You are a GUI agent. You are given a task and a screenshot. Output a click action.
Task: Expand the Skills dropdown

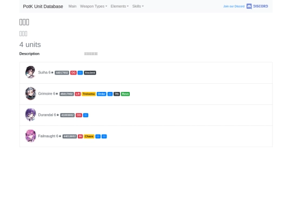point(138,6)
